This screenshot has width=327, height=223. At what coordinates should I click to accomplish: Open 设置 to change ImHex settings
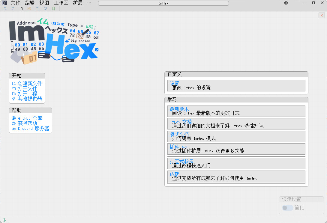pos(236,86)
